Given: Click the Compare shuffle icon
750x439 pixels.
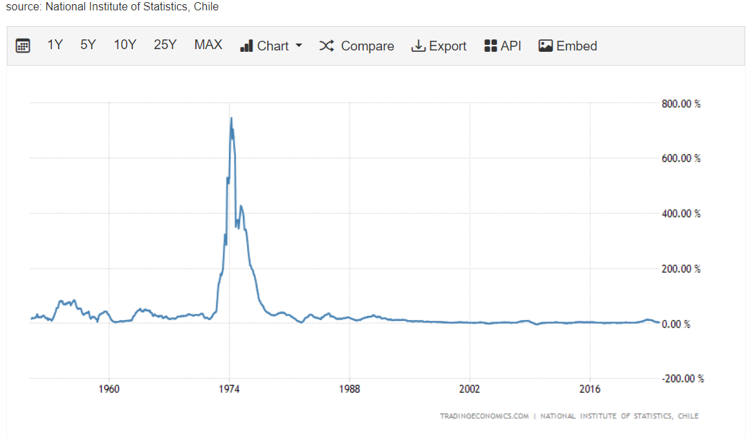Looking at the screenshot, I should point(327,46).
